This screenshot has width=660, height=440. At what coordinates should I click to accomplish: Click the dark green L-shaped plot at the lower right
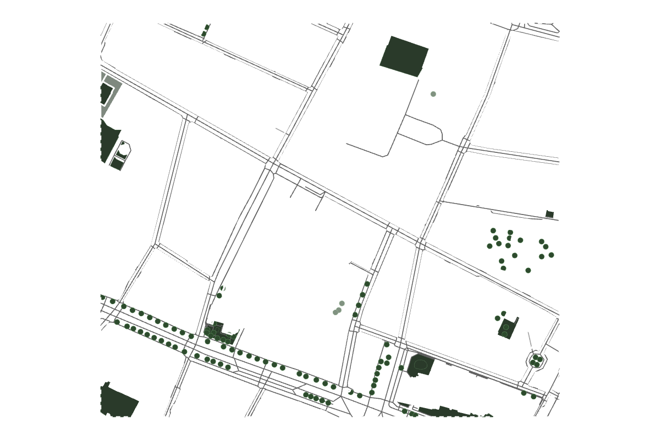(x=508, y=328)
